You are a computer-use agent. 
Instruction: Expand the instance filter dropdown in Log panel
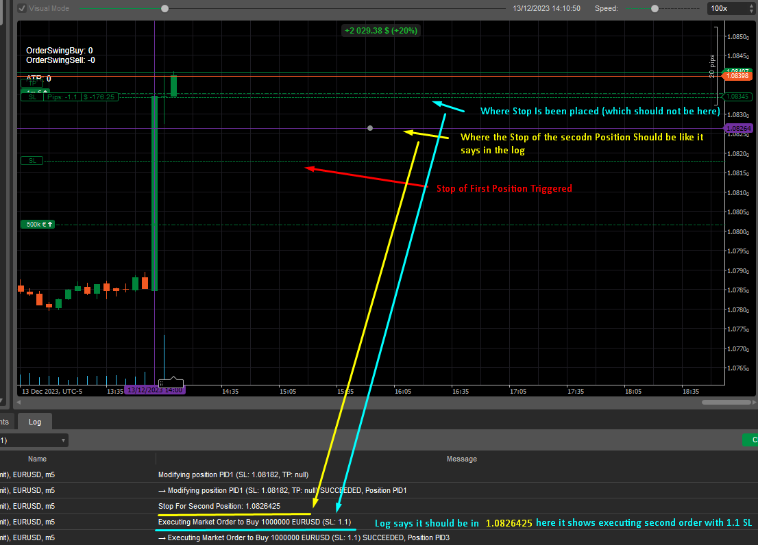[34, 440]
